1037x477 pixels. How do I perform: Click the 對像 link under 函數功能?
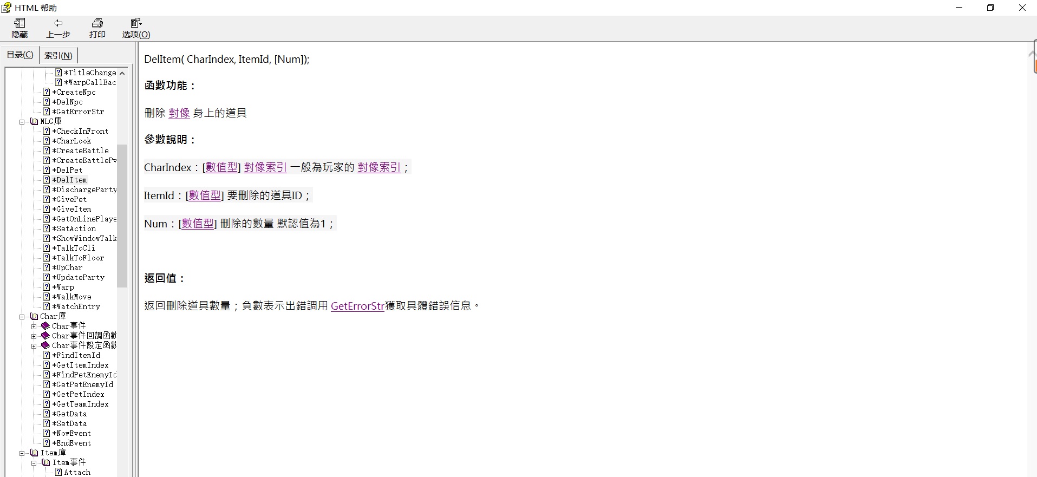[x=179, y=113]
